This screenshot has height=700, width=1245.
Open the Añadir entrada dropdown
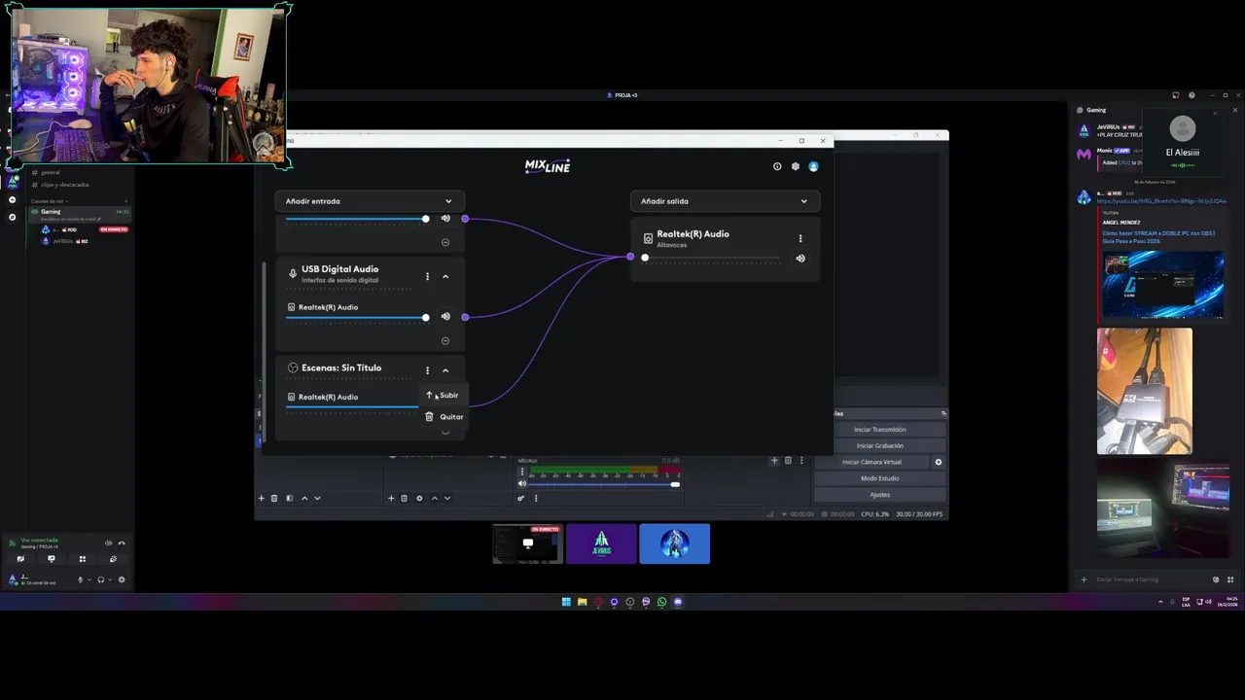[370, 201]
